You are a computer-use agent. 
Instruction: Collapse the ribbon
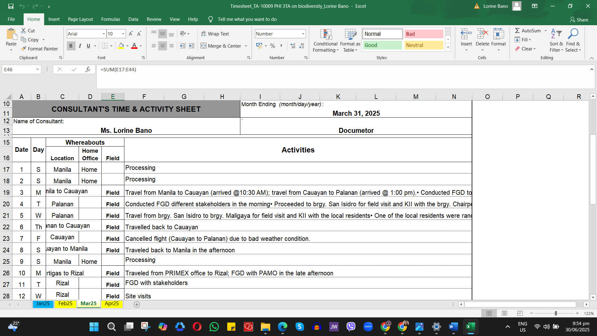point(592,58)
